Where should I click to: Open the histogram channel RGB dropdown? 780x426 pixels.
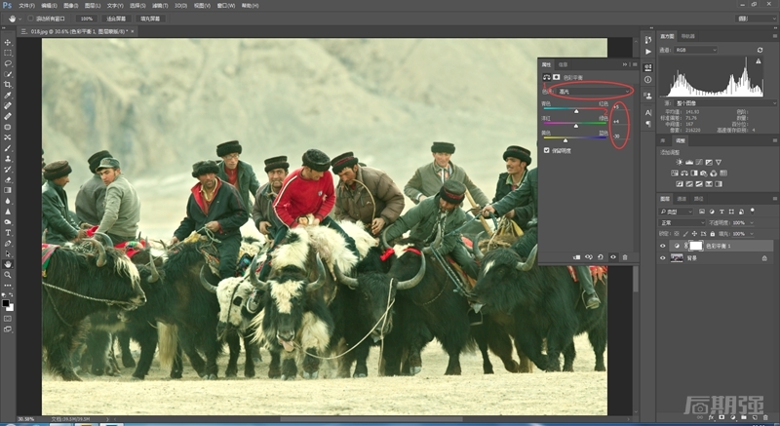coord(696,50)
